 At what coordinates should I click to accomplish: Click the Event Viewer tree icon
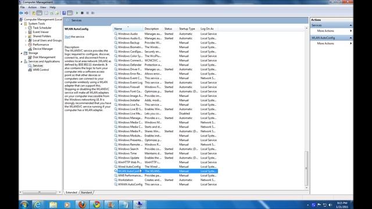point(30,32)
